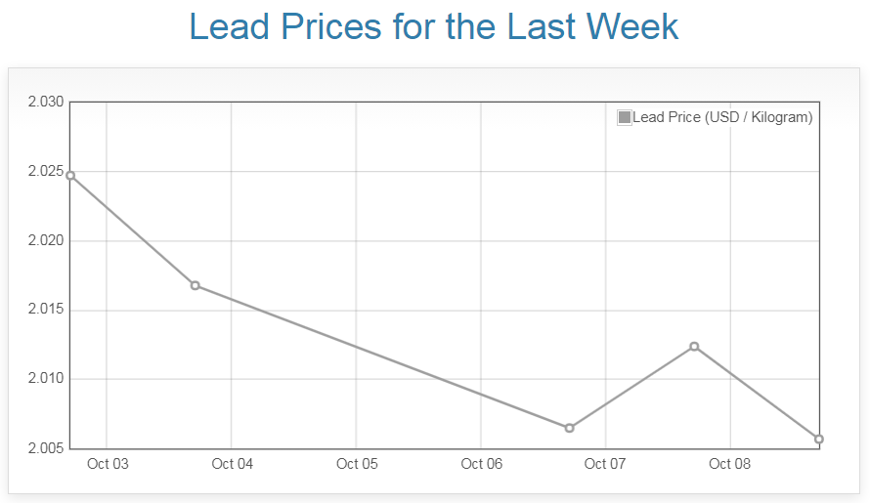This screenshot has height=503, width=870.
Task: Select the data point near 2.017
Action: point(196,285)
